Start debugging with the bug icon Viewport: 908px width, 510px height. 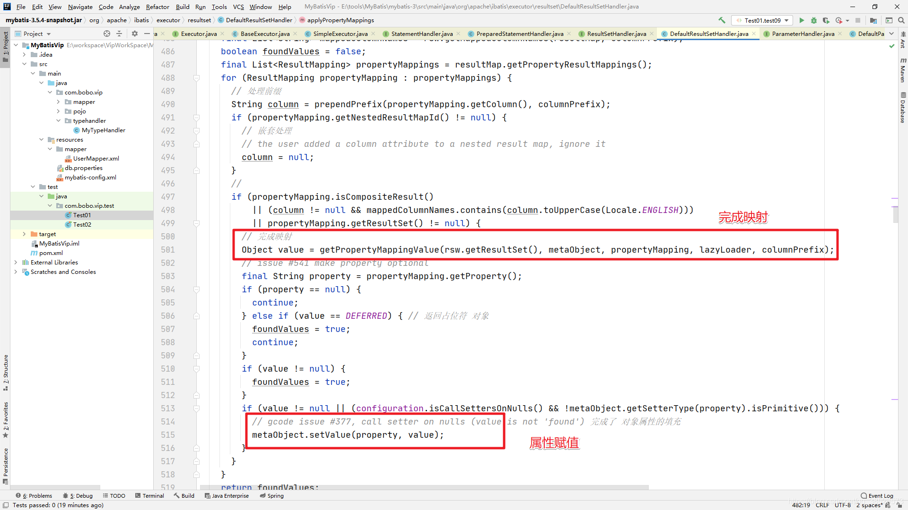pos(813,20)
